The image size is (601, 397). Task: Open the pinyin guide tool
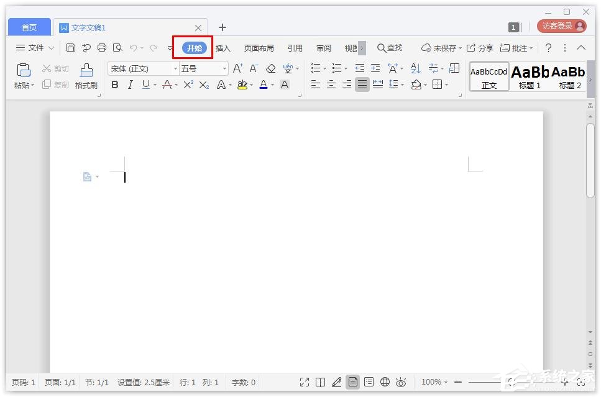287,68
